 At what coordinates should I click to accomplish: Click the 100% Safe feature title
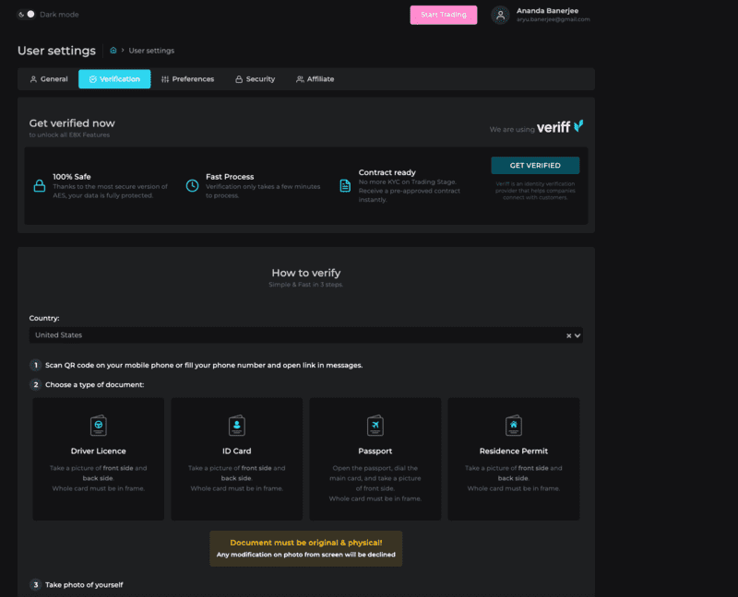72,177
